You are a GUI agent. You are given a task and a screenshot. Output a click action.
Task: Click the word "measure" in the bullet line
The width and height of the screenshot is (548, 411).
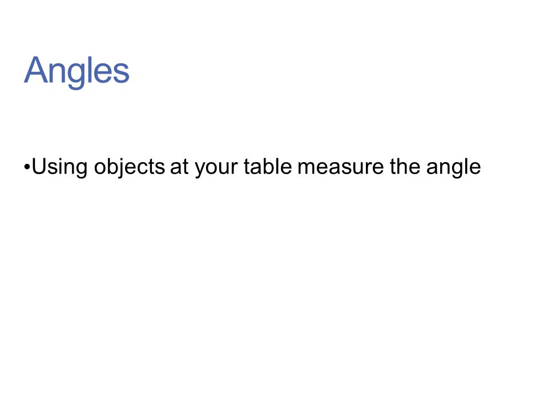point(341,168)
